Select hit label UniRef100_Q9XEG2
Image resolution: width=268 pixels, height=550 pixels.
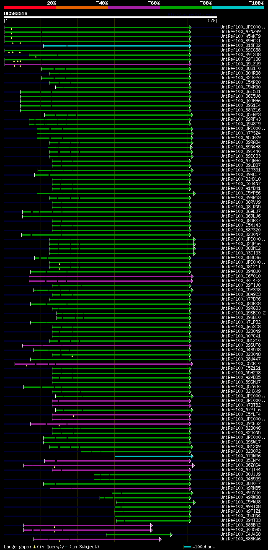(240, 424)
